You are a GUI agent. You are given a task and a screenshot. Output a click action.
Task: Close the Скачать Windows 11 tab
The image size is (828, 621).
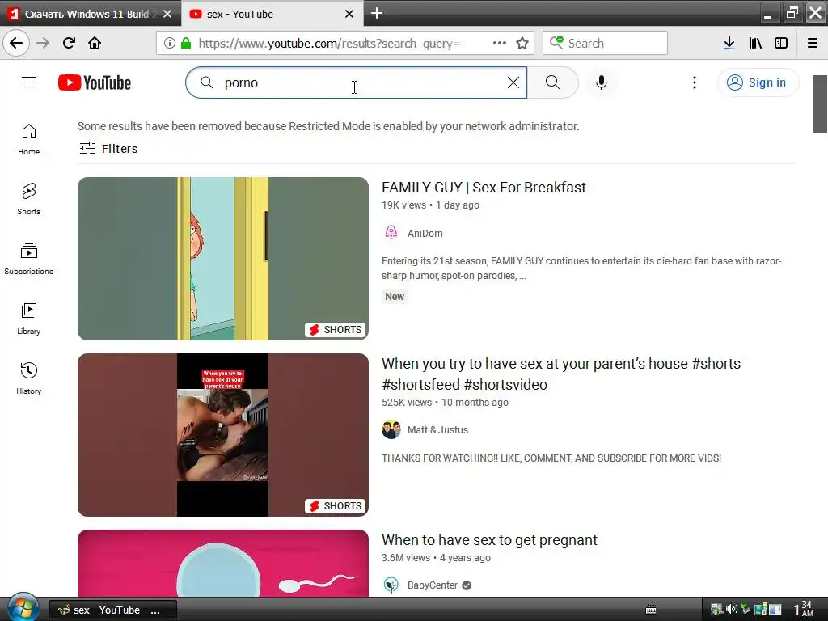pos(167,15)
